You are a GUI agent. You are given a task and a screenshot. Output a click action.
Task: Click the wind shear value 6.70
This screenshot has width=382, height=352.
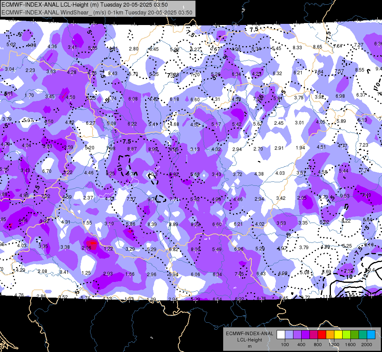[46, 171]
